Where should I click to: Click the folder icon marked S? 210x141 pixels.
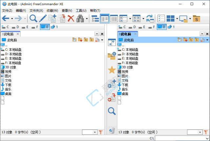pyautogui.click(x=197, y=18)
